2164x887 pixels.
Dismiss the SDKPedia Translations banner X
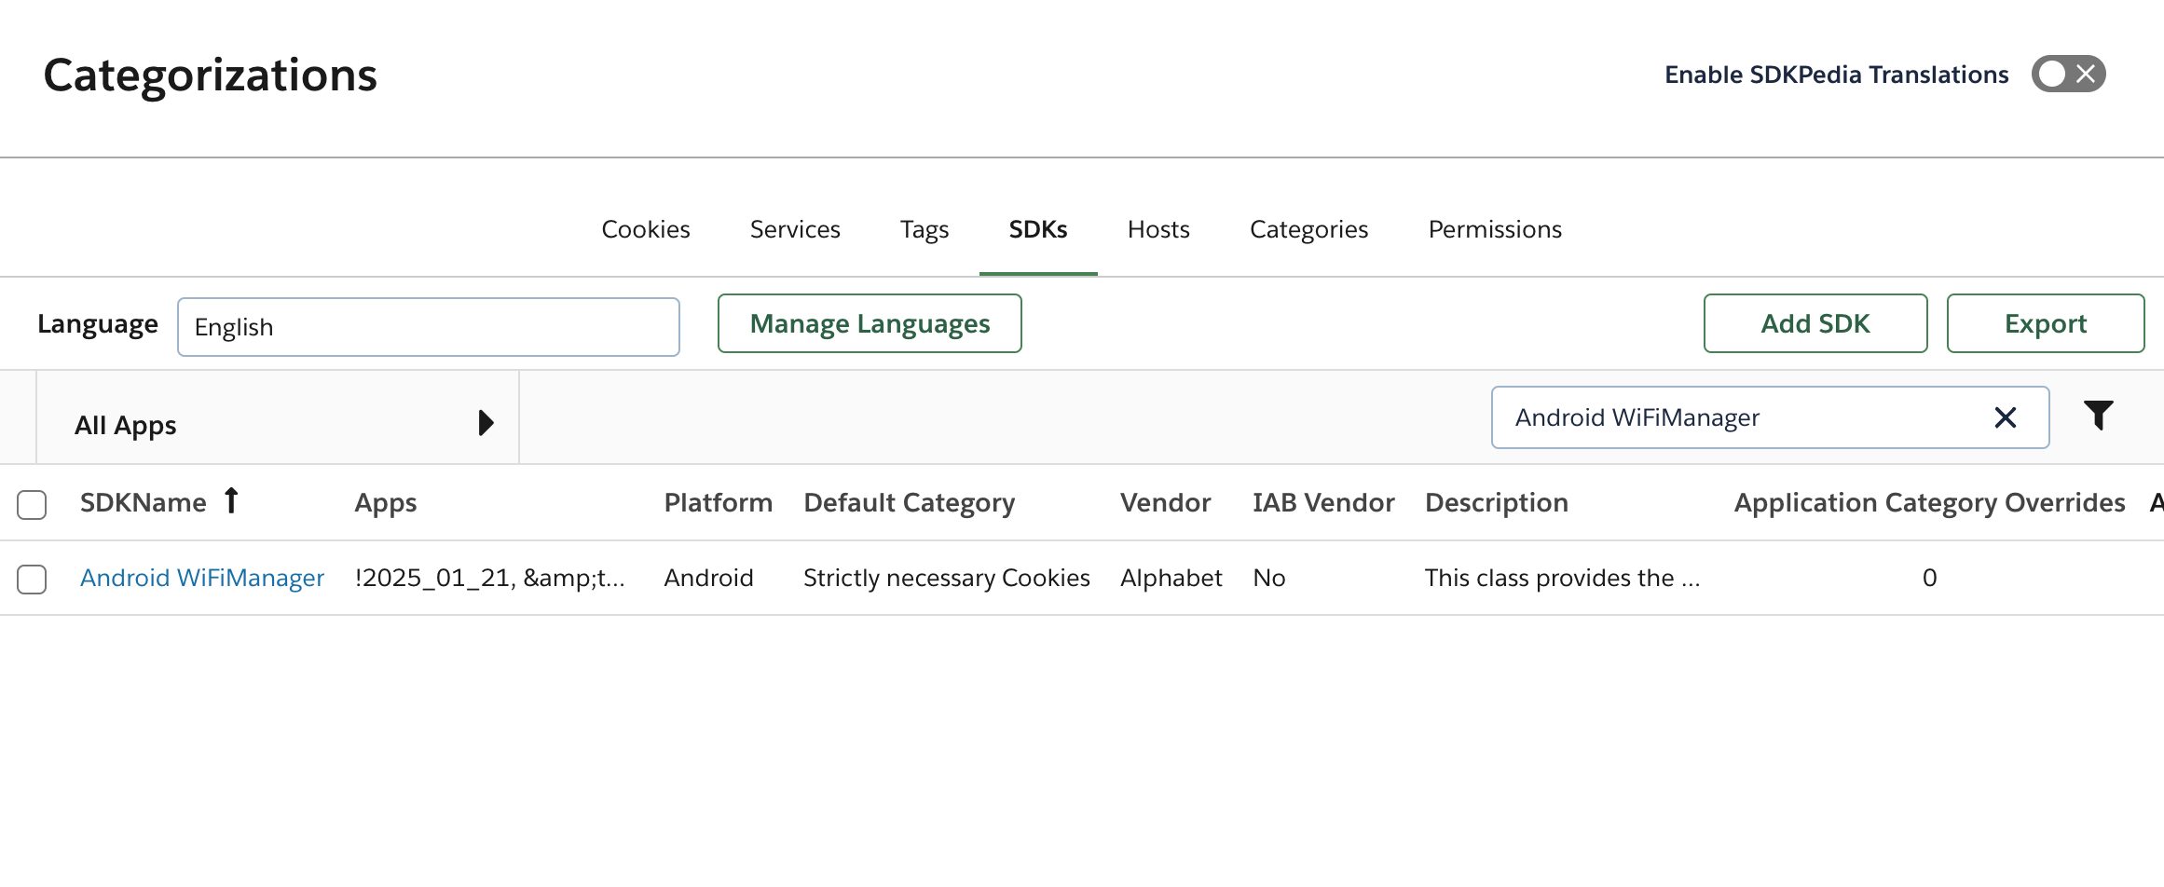click(2086, 74)
